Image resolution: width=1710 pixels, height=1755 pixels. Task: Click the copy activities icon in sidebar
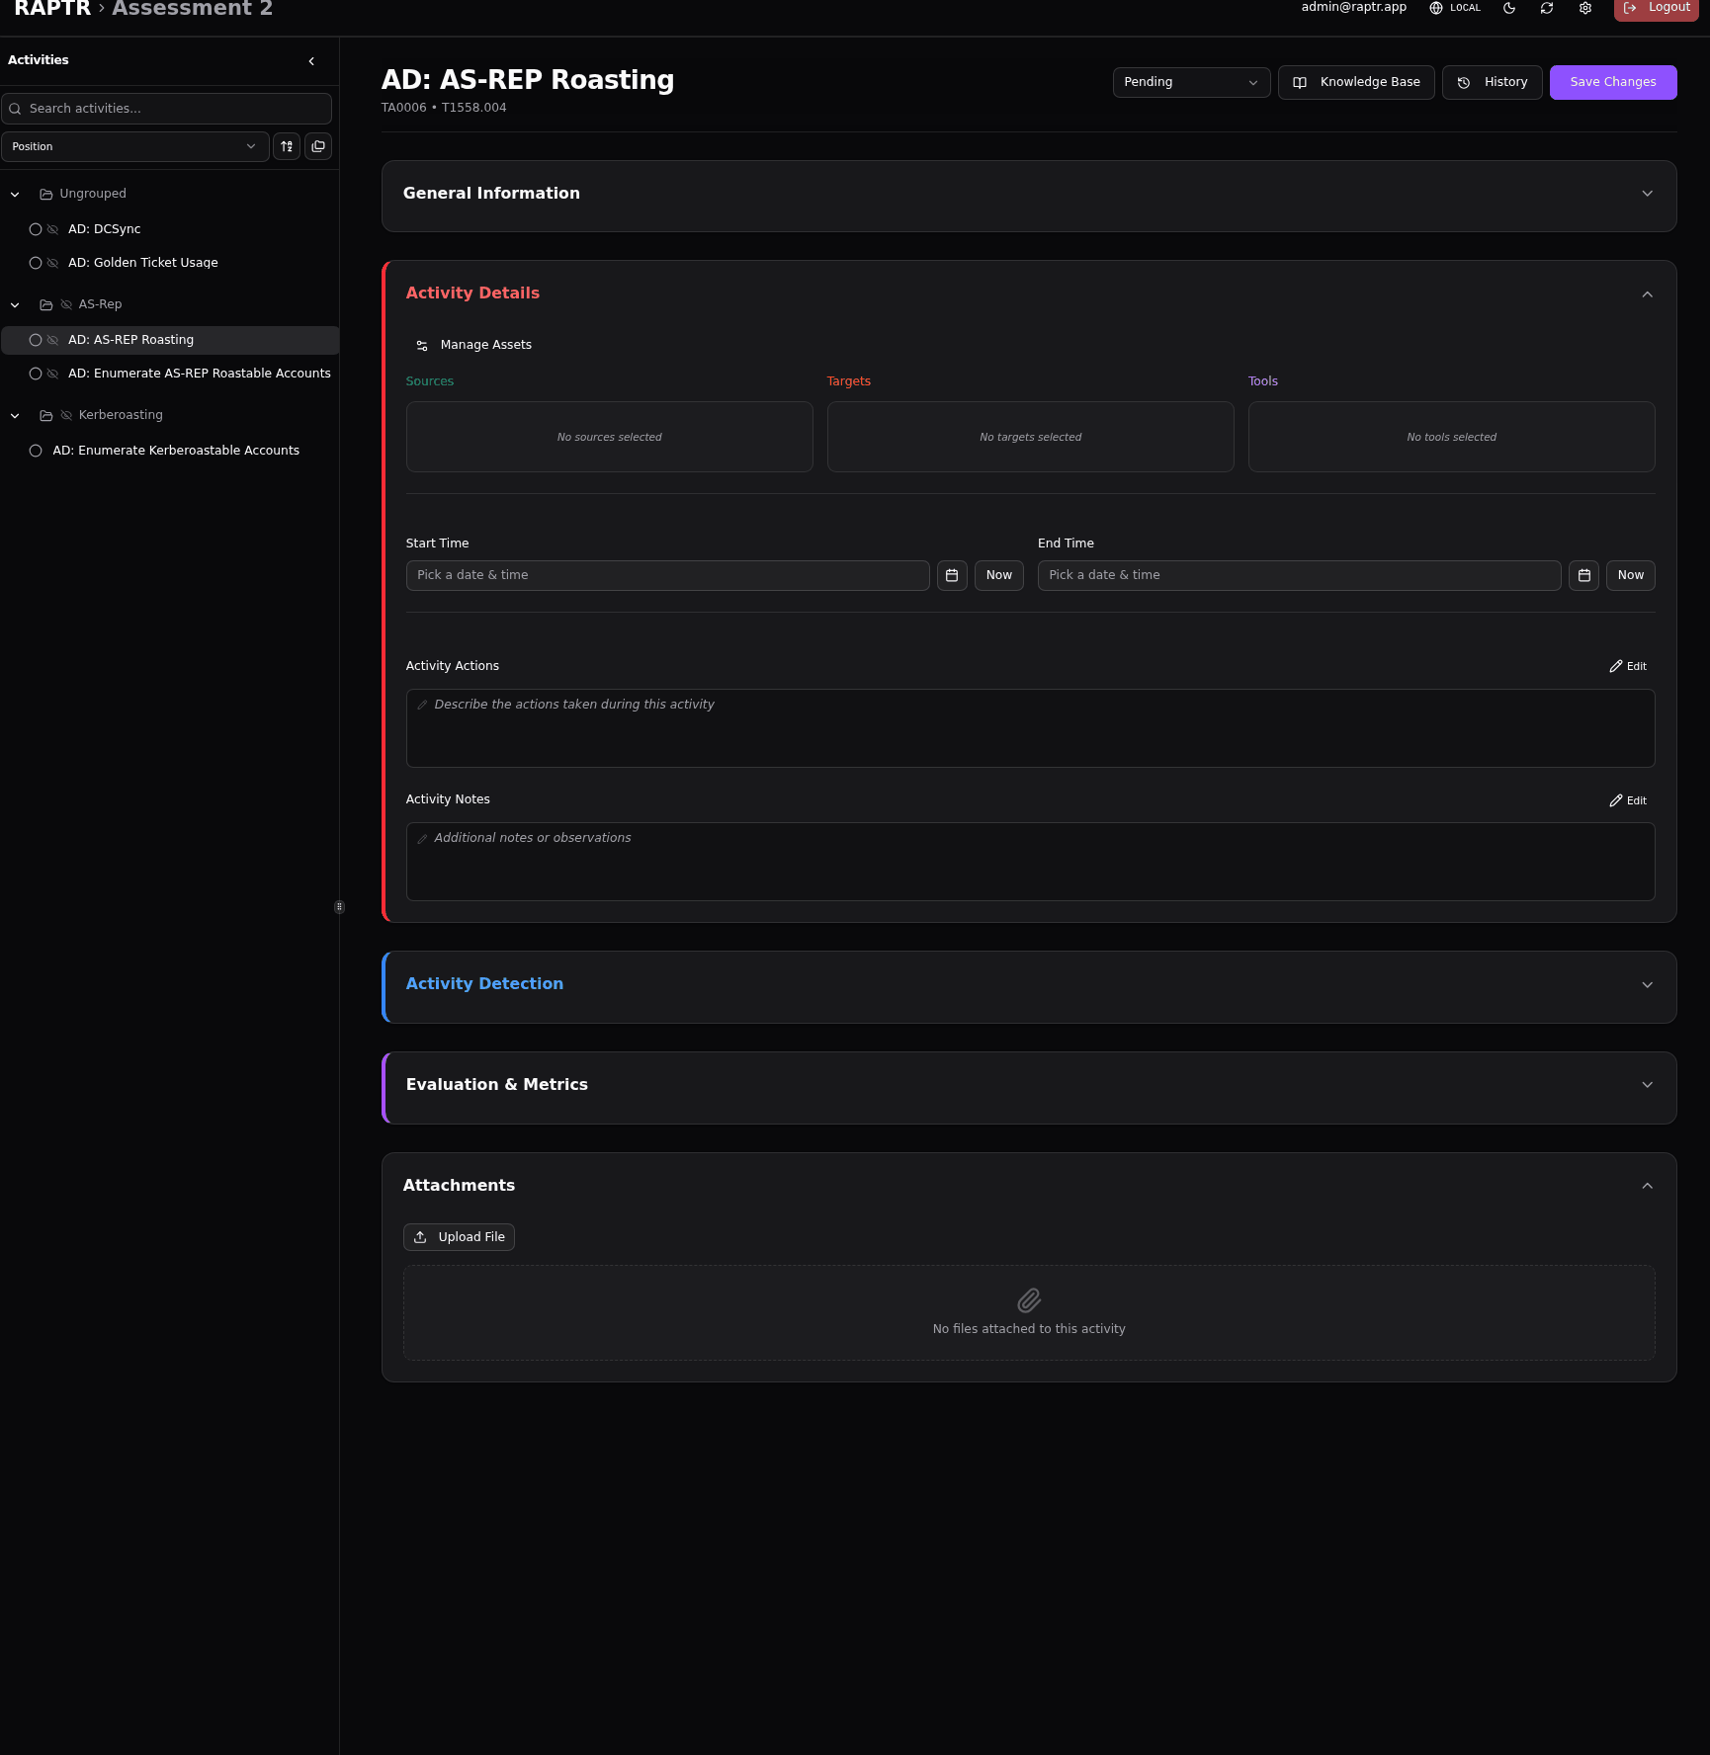point(318,146)
